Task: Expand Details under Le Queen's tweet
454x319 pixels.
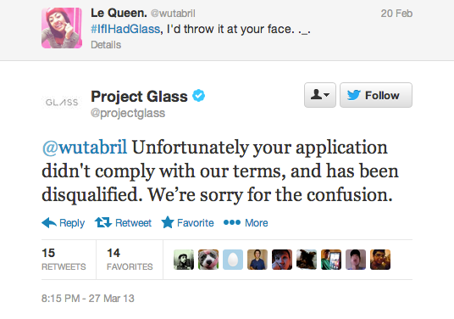Action: (x=106, y=45)
